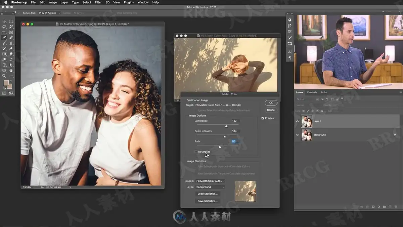This screenshot has height=227, width=403.
Task: Enable the Neutralize checkbox
Action: [x=196, y=152]
